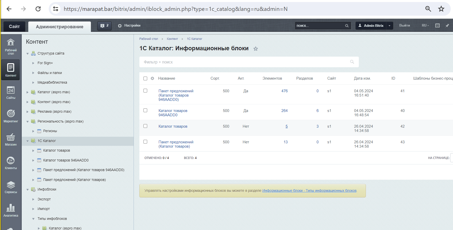Check the row with ID 43
Screen dimensions: 453x230
click(x=145, y=142)
